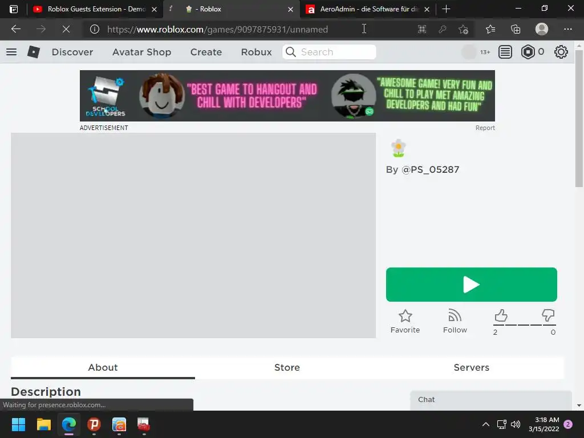Open the Roblox hamburger navigation menu
Viewport: 584px width, 438px height.
click(x=11, y=52)
